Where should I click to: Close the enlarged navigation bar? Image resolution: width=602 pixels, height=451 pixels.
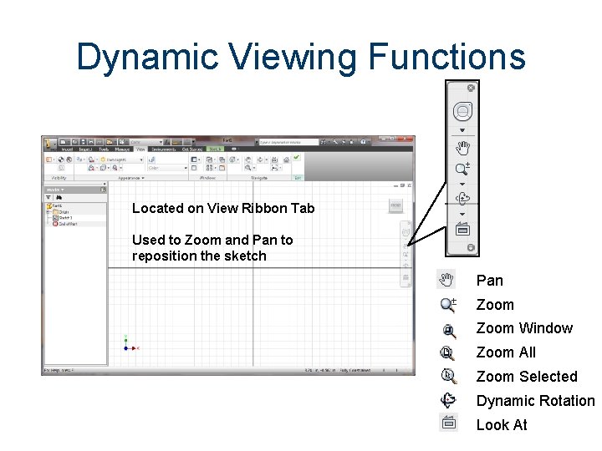(471, 88)
